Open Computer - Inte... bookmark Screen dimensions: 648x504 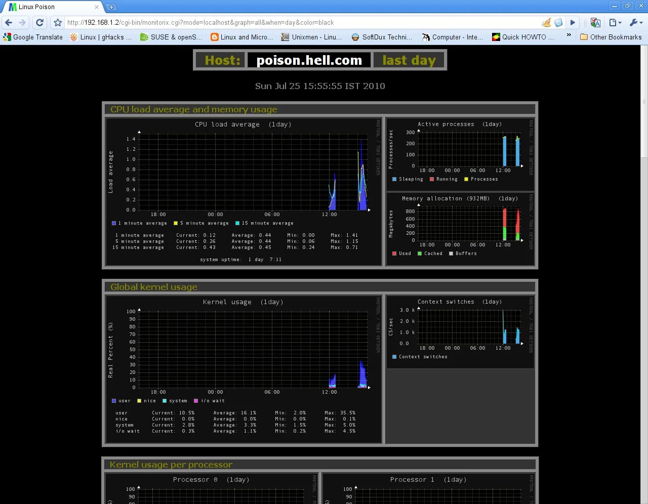453,37
